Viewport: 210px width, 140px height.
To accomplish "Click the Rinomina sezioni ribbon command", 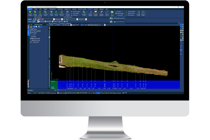I will [x=76, y=12].
